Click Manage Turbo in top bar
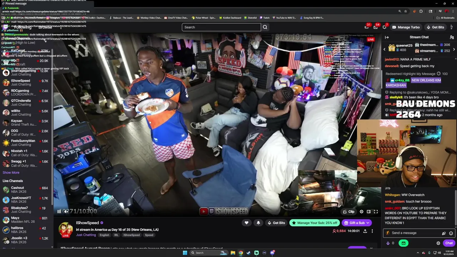457x257 pixels. (x=406, y=27)
